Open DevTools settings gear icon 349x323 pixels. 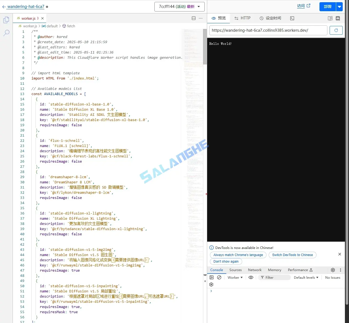click(x=333, y=270)
